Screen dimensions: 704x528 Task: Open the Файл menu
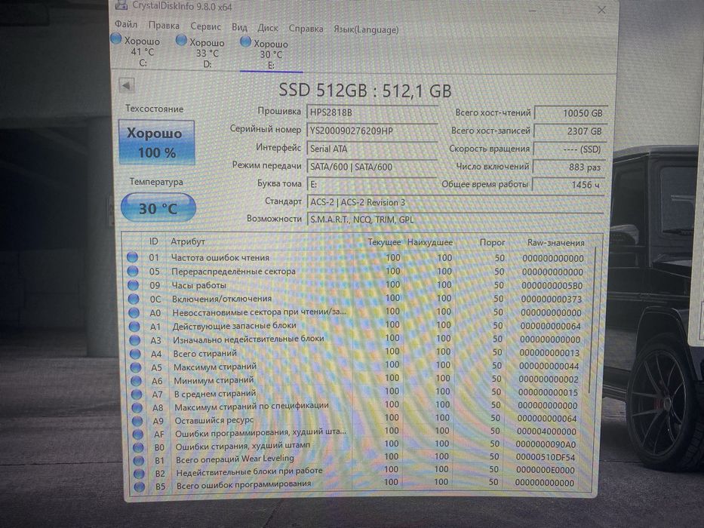(126, 24)
